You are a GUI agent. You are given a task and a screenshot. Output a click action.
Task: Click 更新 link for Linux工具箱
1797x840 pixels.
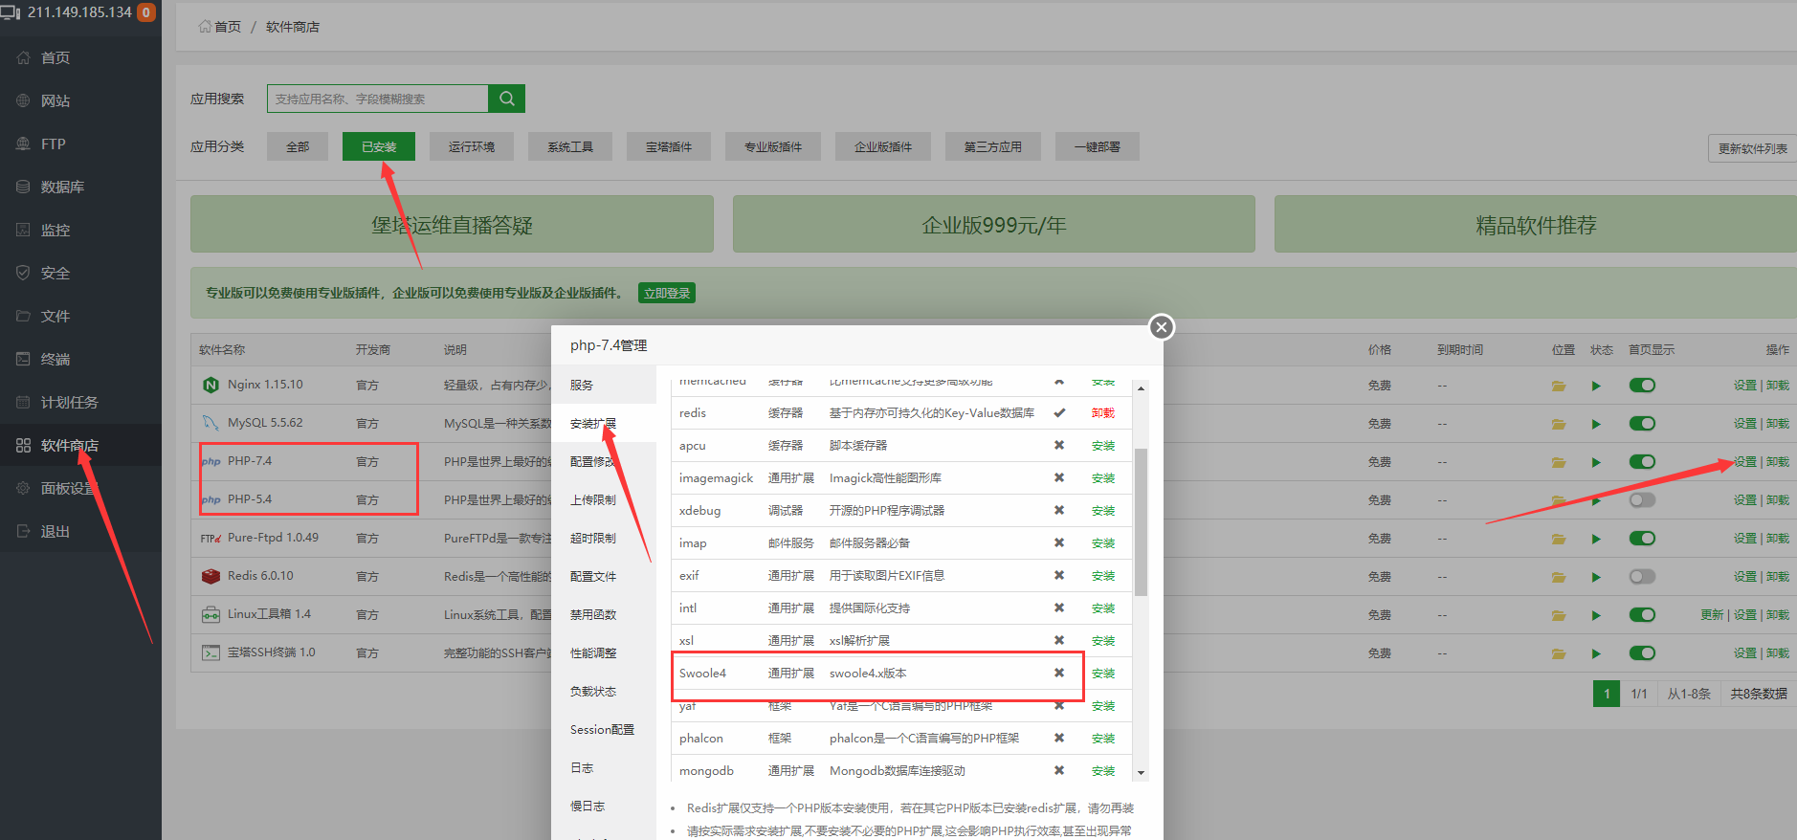click(x=1712, y=615)
